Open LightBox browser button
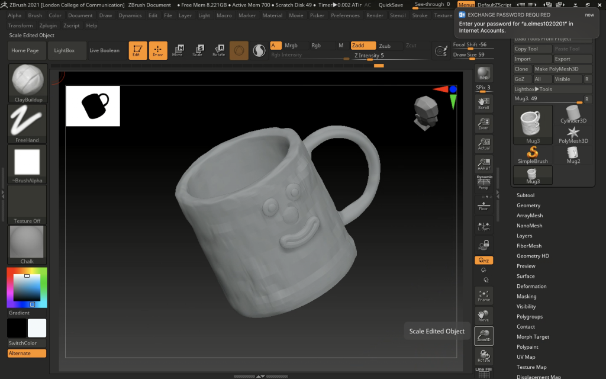606x379 pixels. coord(65,50)
